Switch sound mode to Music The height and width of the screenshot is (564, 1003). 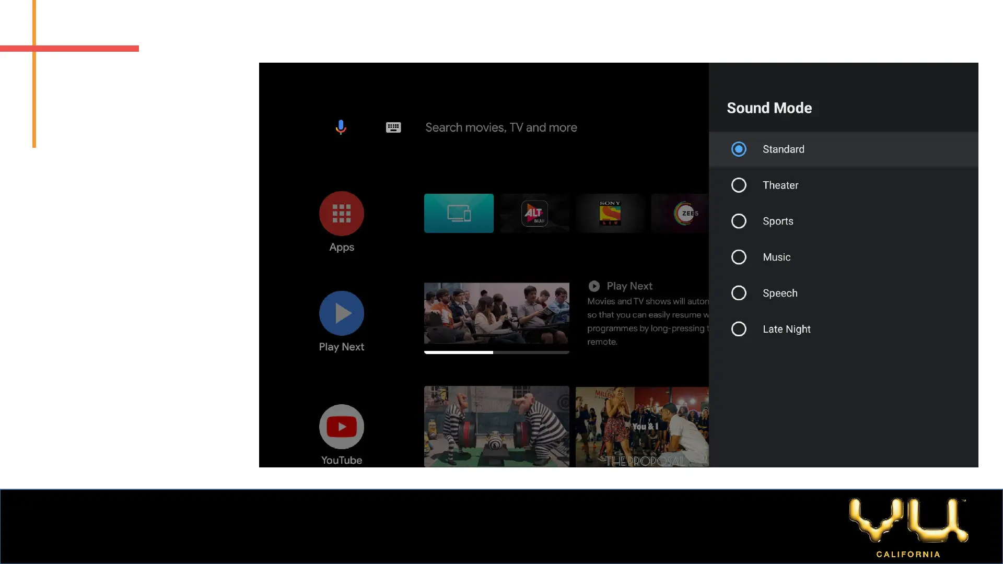[739, 257]
